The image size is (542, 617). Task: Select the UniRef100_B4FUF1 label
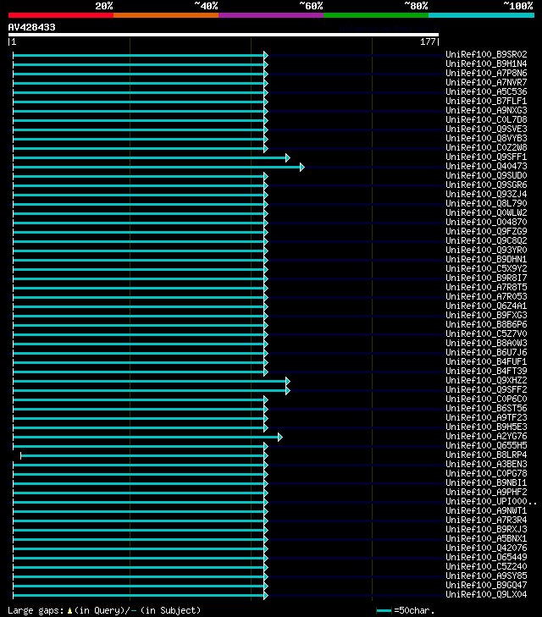point(486,361)
